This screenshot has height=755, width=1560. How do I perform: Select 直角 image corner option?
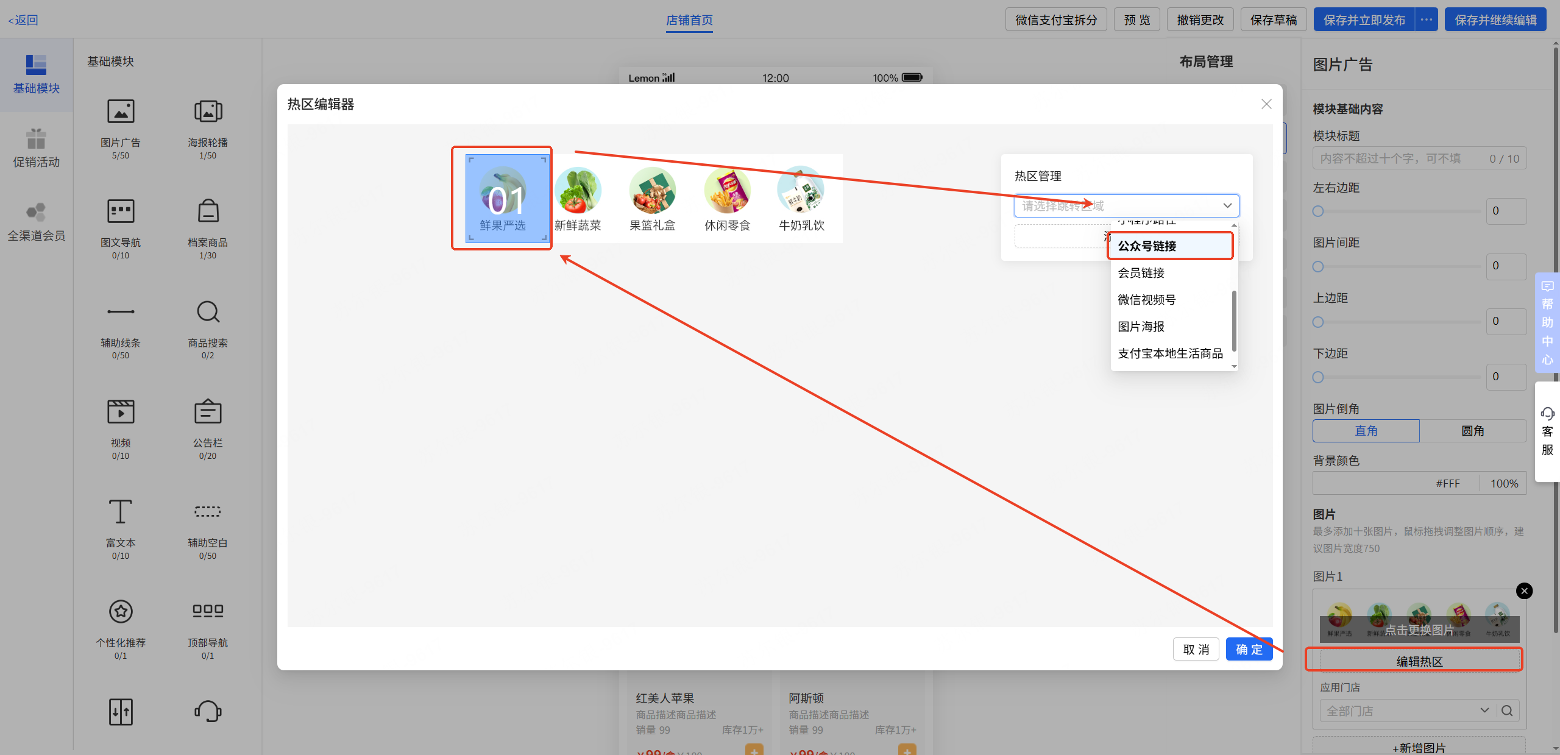point(1366,431)
